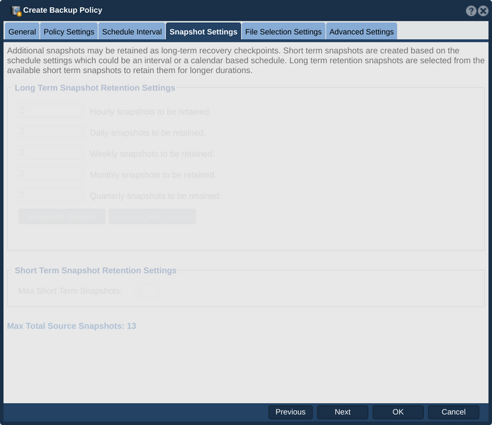Click 'Short Term Snapshot Retention Settings' heading

coord(96,271)
